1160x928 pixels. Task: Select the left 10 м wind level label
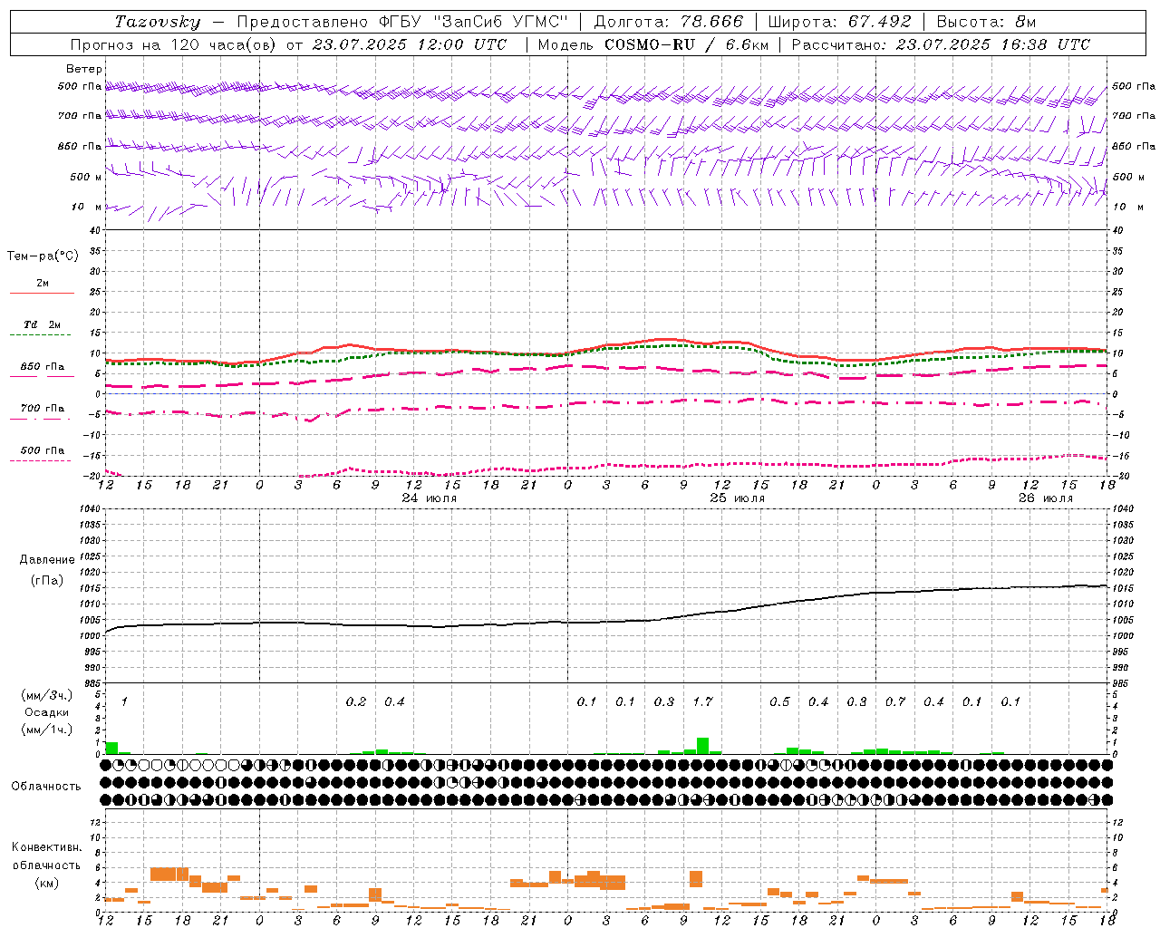click(x=86, y=207)
